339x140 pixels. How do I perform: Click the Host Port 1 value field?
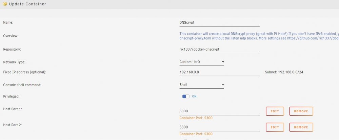[x=219, y=111]
